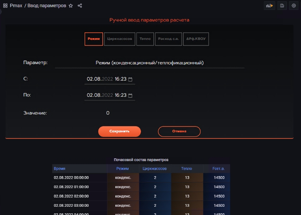Screen dimensions: 301x215
Task: Click the Значение value field
Action: [x=108, y=113]
